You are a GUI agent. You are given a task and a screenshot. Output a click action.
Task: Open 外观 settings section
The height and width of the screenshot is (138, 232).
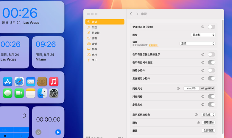[x=105, y=27]
